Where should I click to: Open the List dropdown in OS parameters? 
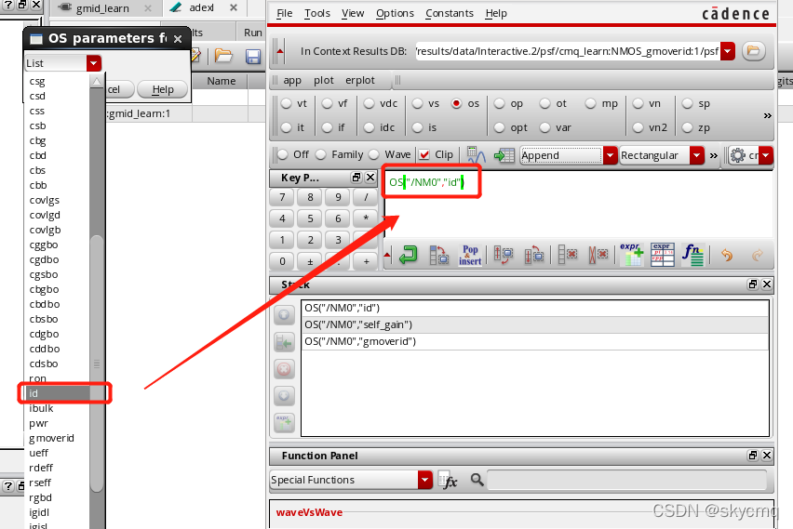94,63
